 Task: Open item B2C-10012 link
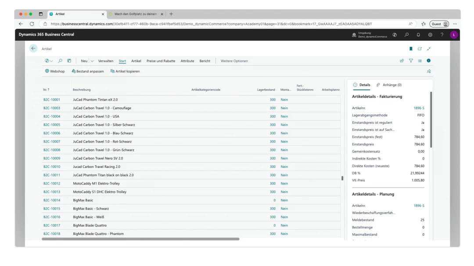(52, 183)
